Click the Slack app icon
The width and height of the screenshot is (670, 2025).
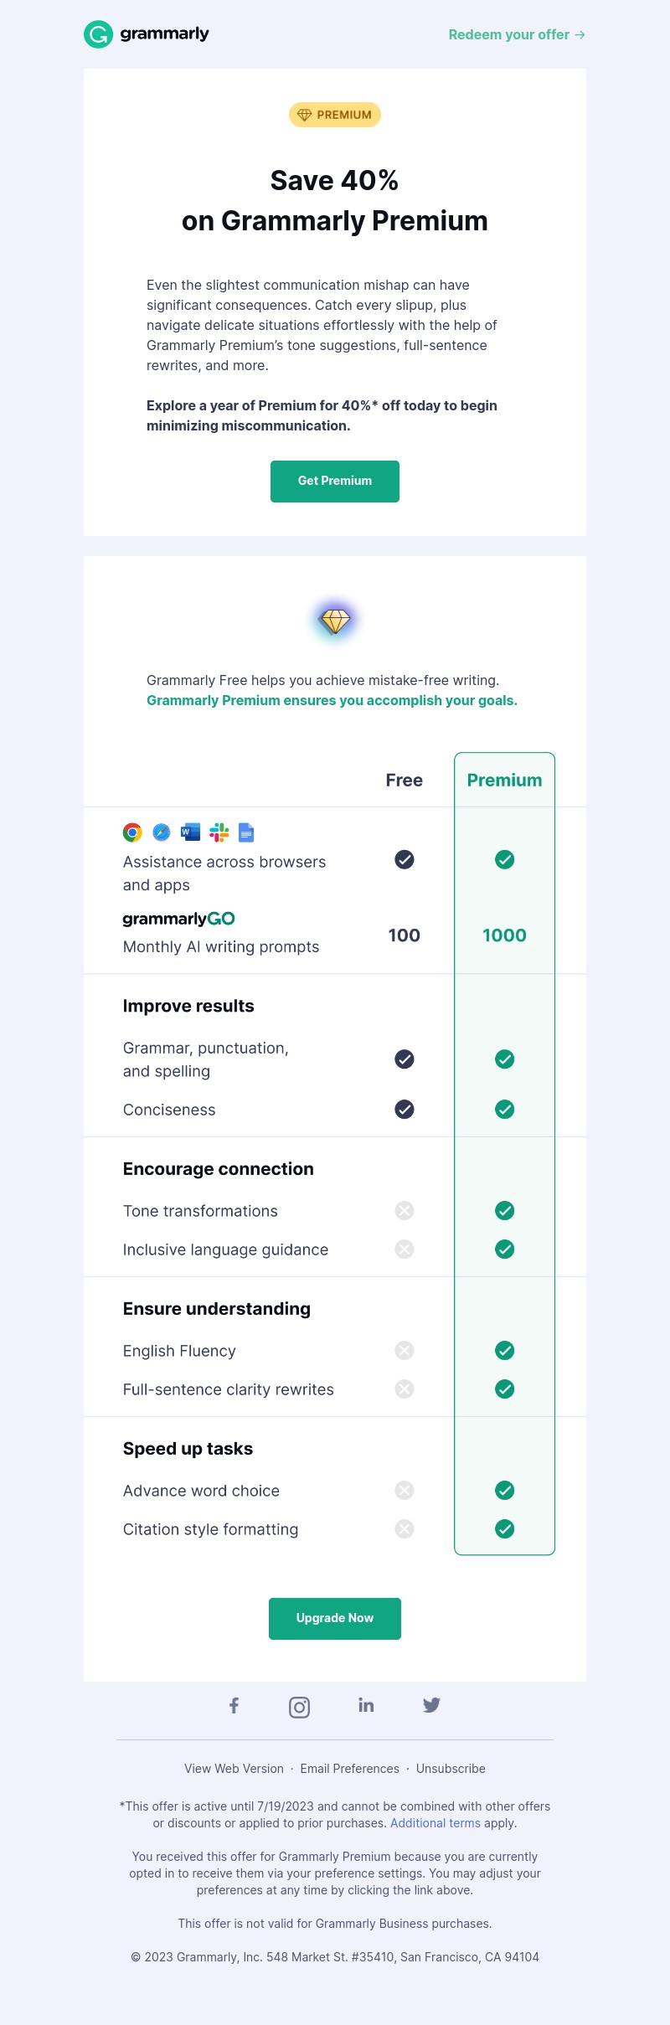(219, 832)
